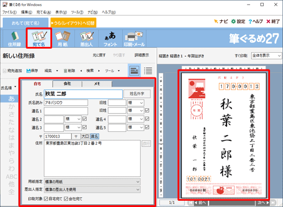Screen dimensions: 283x207
Task: Select か in kana index
Action: pos(11,106)
